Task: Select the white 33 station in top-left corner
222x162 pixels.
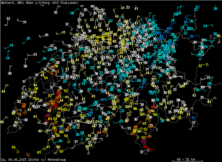Action: [8, 19]
